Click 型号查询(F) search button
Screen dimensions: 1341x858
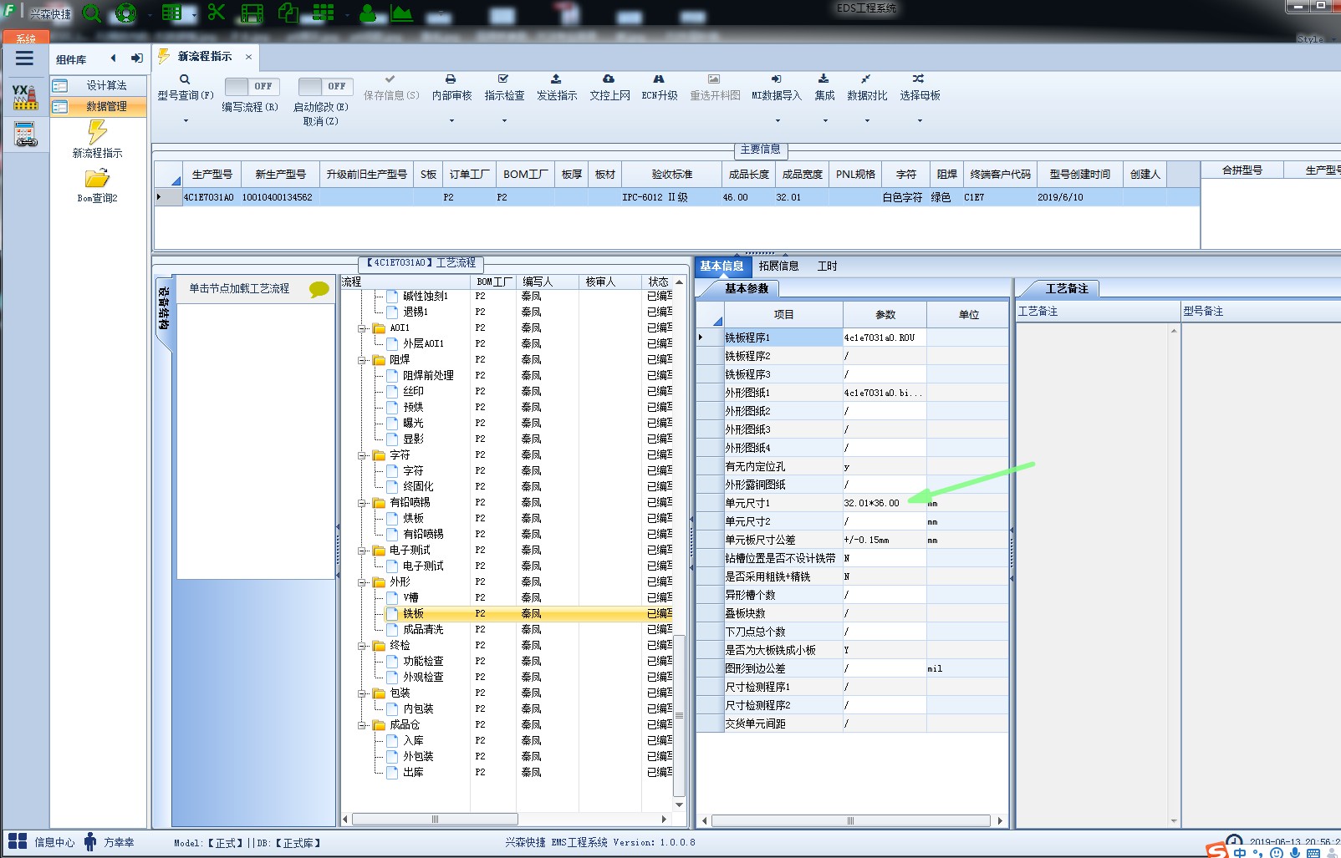pos(186,88)
